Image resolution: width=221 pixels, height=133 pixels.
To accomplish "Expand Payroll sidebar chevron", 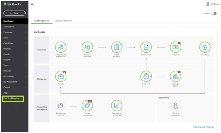I will pos(26,54).
